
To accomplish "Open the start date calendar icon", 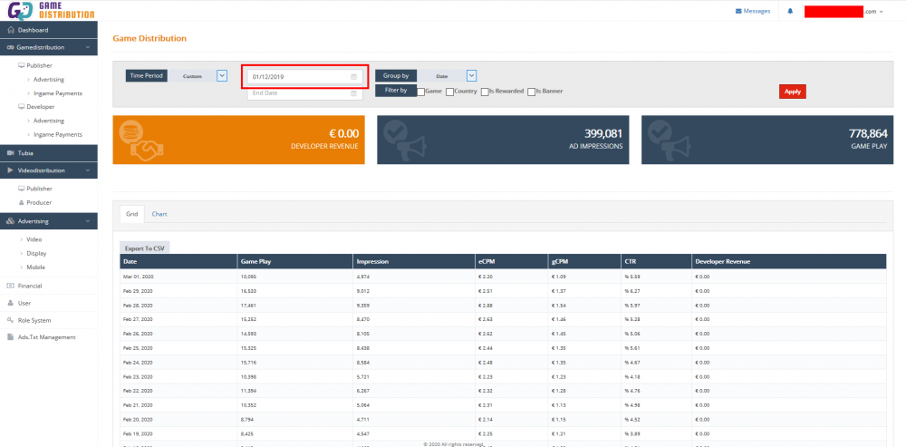I will tap(353, 77).
